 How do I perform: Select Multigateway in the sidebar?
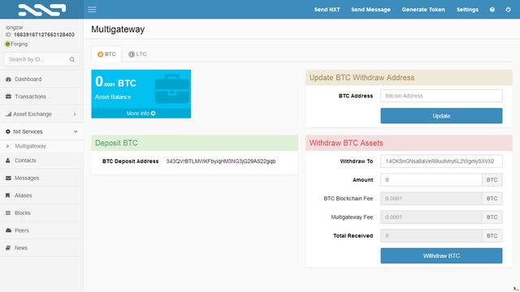[41, 146]
